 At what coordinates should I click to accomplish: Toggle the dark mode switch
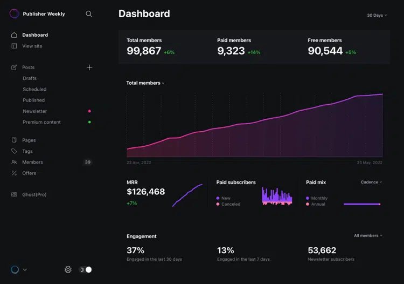[85, 269]
